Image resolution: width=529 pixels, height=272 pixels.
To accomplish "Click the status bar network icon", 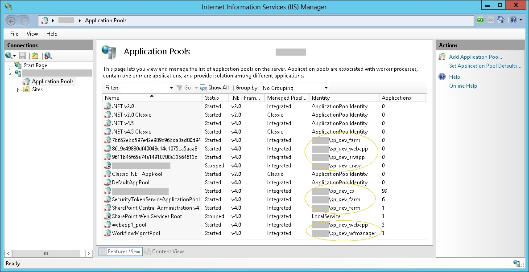I will tap(517, 263).
